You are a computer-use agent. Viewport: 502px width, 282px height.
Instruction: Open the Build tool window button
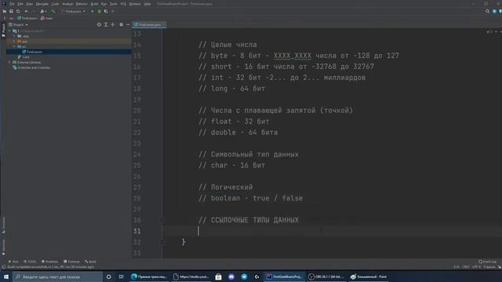click(91, 262)
